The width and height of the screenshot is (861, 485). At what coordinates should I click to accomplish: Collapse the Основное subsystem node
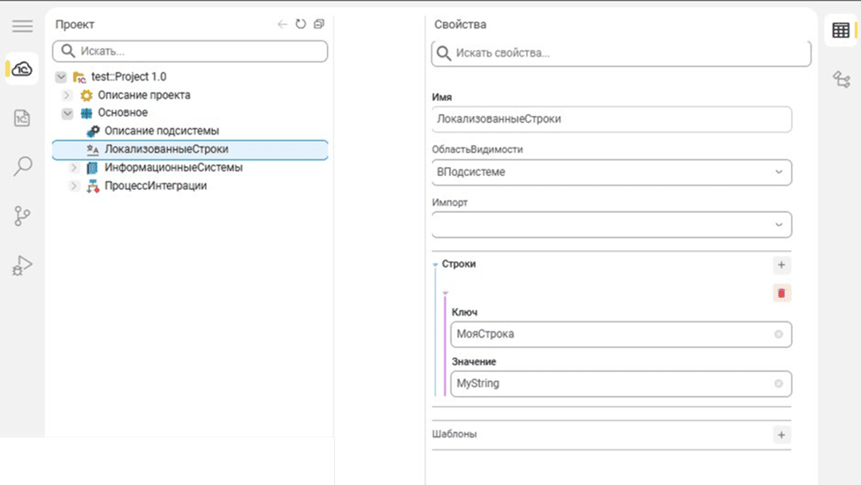tap(67, 113)
